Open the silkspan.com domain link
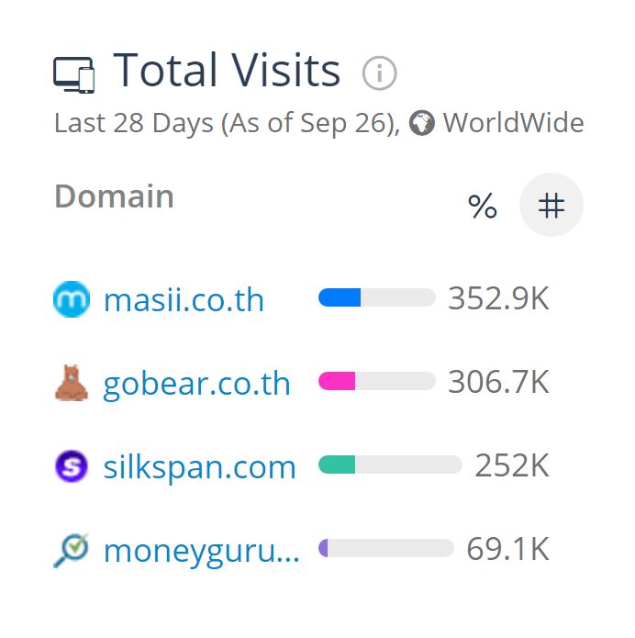 pos(199,467)
